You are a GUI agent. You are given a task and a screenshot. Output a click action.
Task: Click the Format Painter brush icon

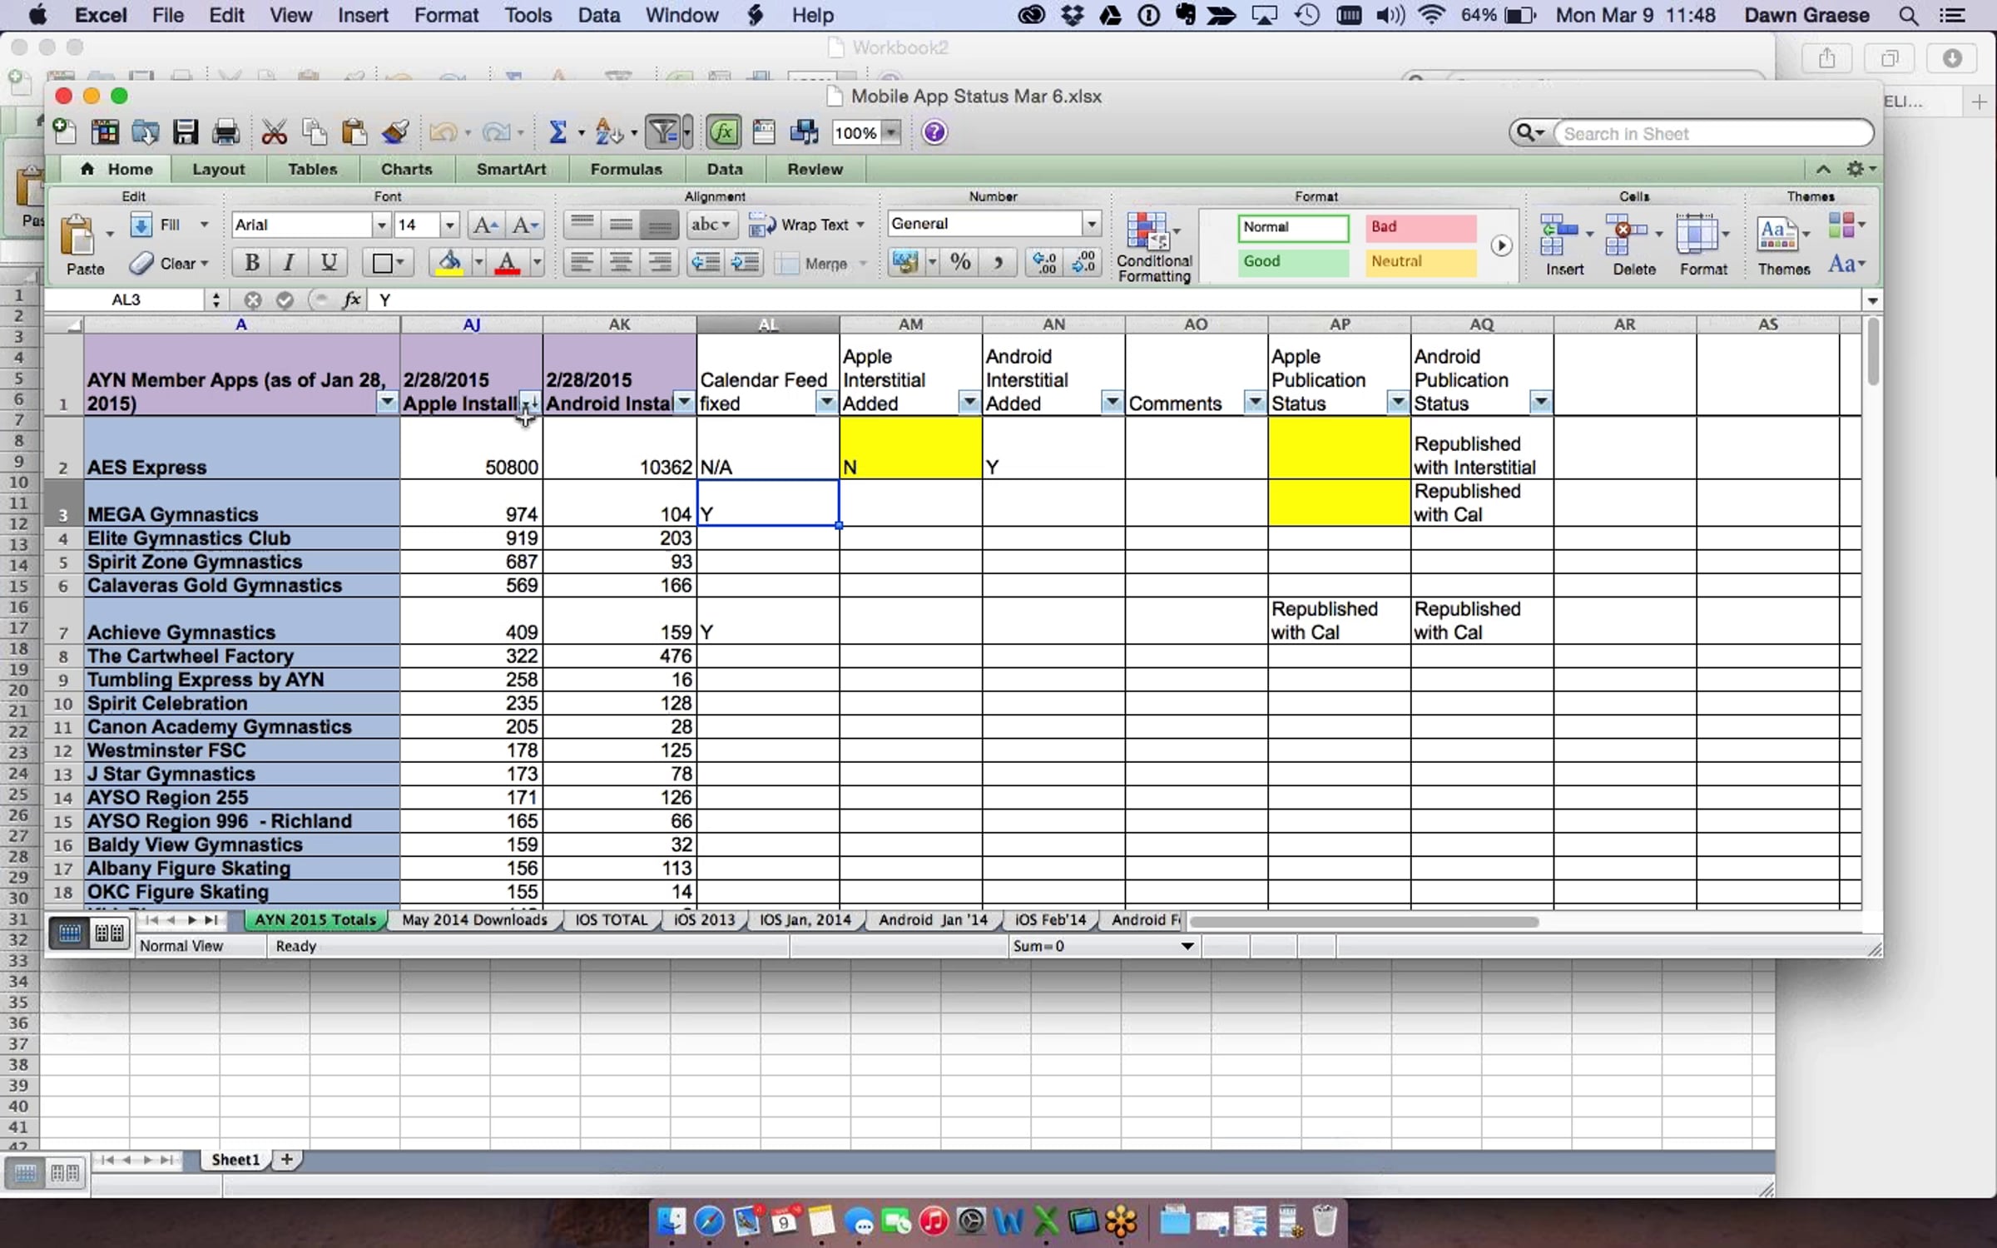pyautogui.click(x=395, y=132)
